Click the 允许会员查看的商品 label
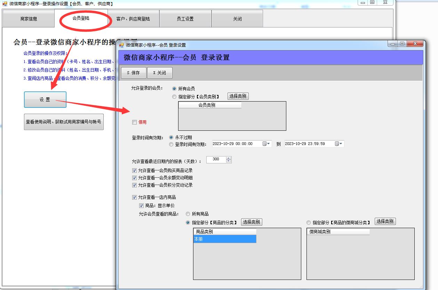The width and height of the screenshot is (438, 290). tap(159, 214)
